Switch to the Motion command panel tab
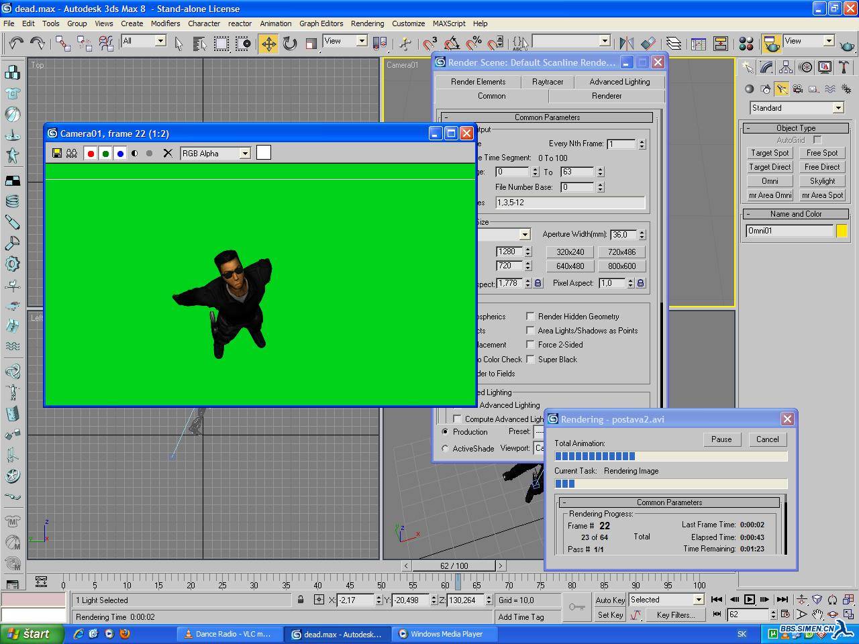This screenshot has width=859, height=644. [x=805, y=67]
